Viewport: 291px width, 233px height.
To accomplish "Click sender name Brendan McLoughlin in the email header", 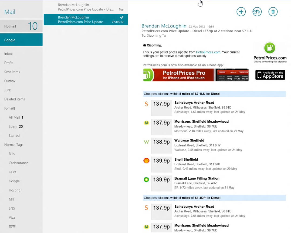I will click(164, 26).
